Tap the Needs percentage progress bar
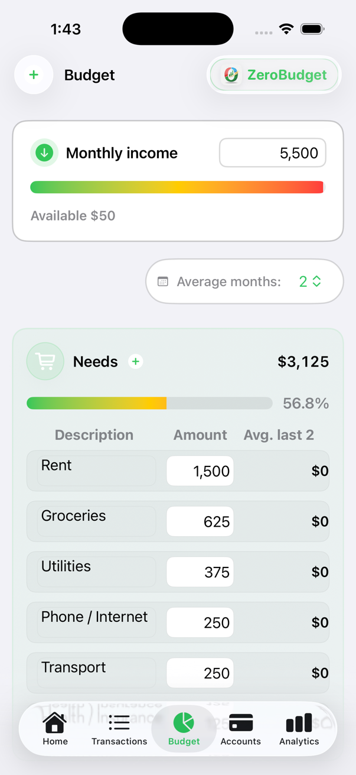The width and height of the screenshot is (356, 775). [149, 404]
